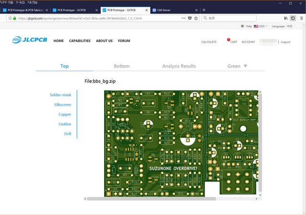Open ACCOUNT link
Screen dimensions: 306x215
click(x=248, y=42)
